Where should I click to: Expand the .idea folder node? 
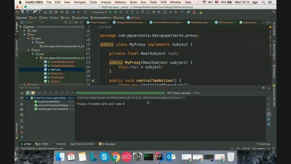click(x=25, y=31)
